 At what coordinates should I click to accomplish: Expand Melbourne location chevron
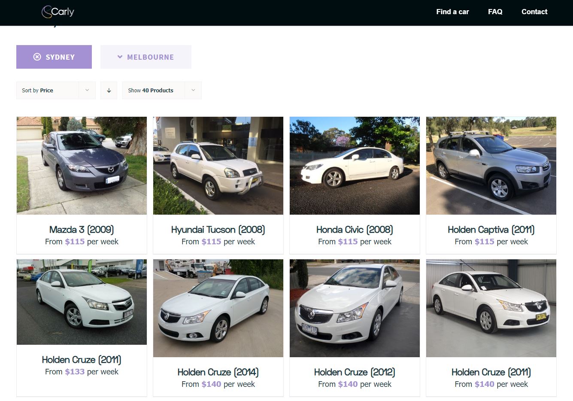(120, 57)
